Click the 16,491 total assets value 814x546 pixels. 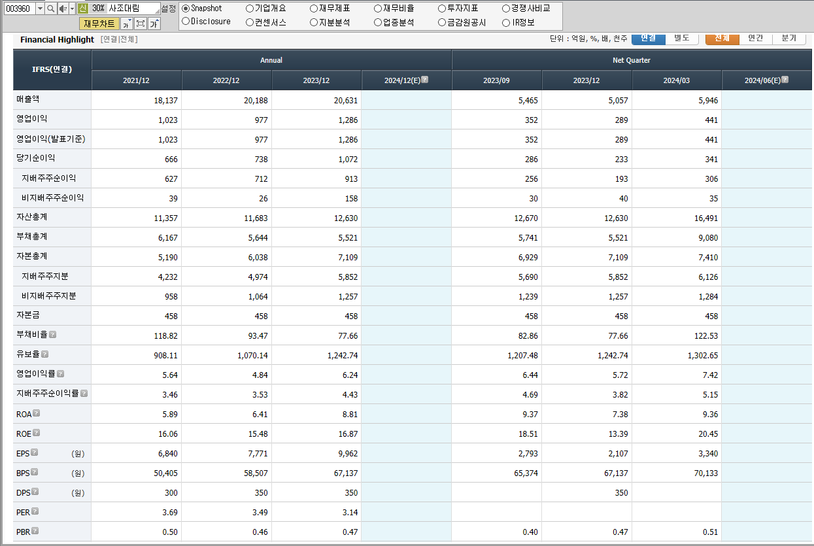point(705,218)
